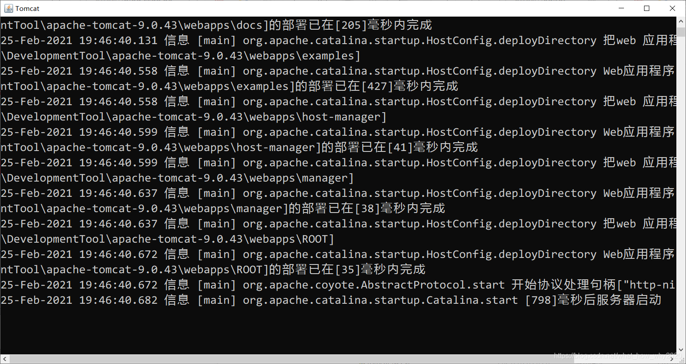This screenshot has width=686, height=364.
Task: Click the horizontal scrollbar right arrow
Action: (672, 359)
